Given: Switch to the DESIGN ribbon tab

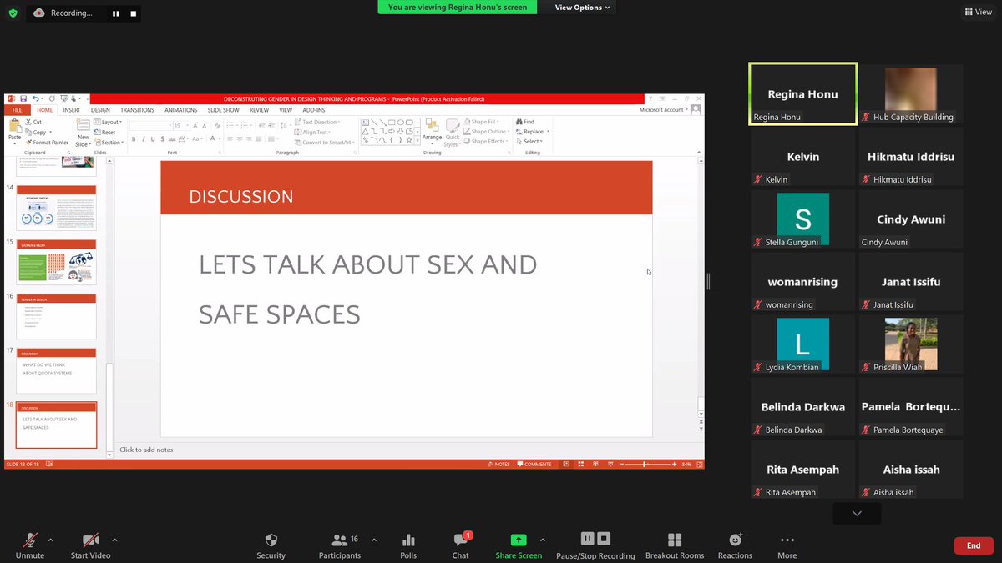Looking at the screenshot, I should [100, 110].
